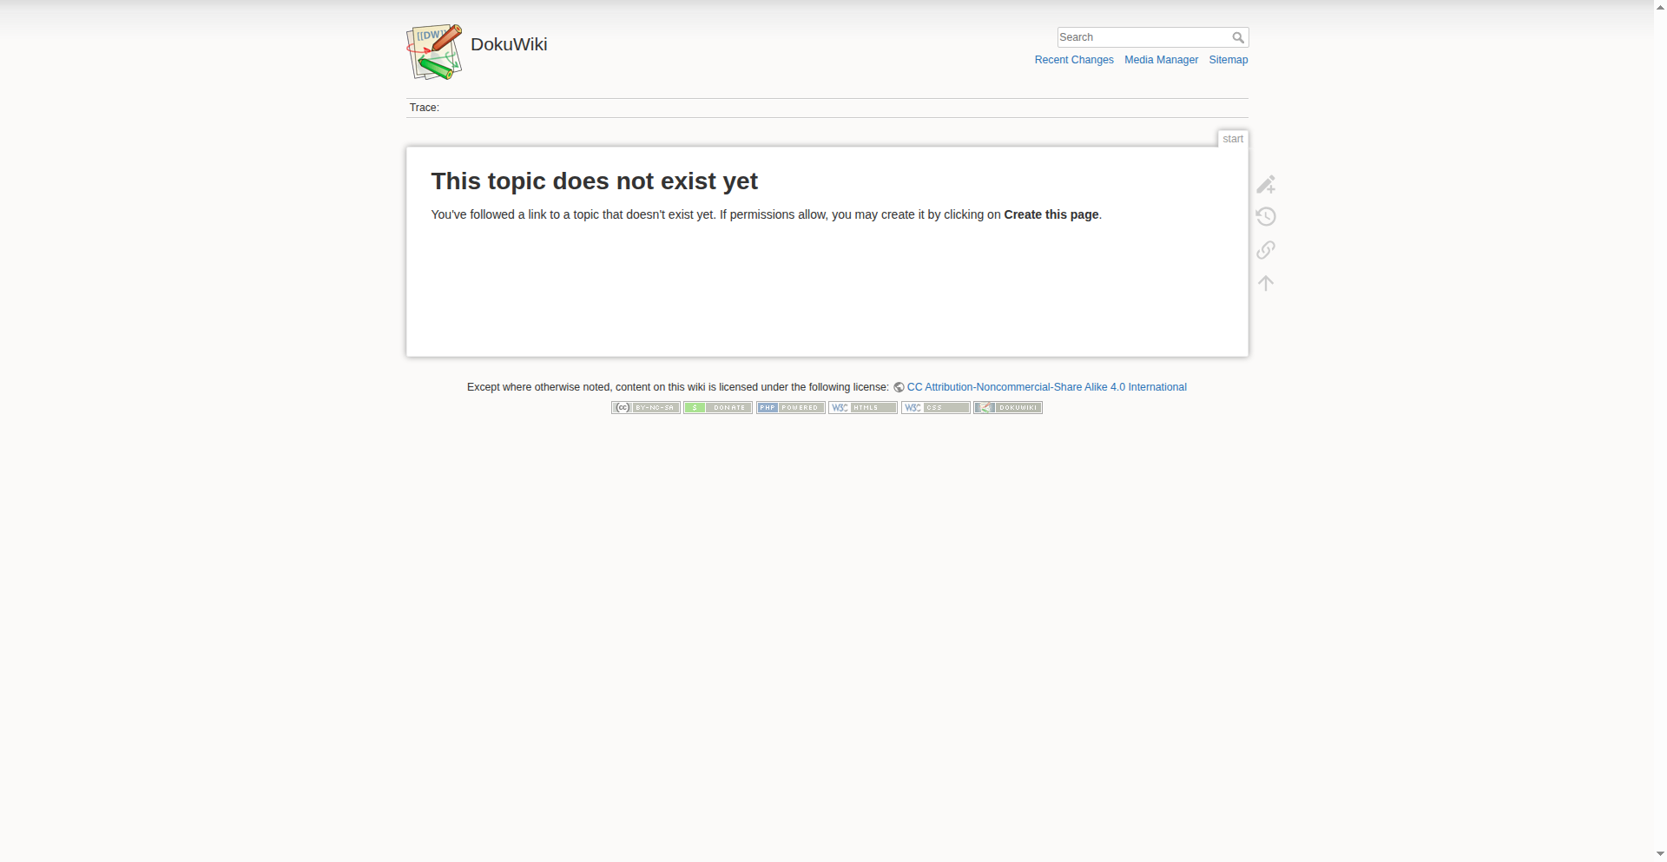Open Backlinks chain icon
The image size is (1667, 862).
pos(1266,250)
